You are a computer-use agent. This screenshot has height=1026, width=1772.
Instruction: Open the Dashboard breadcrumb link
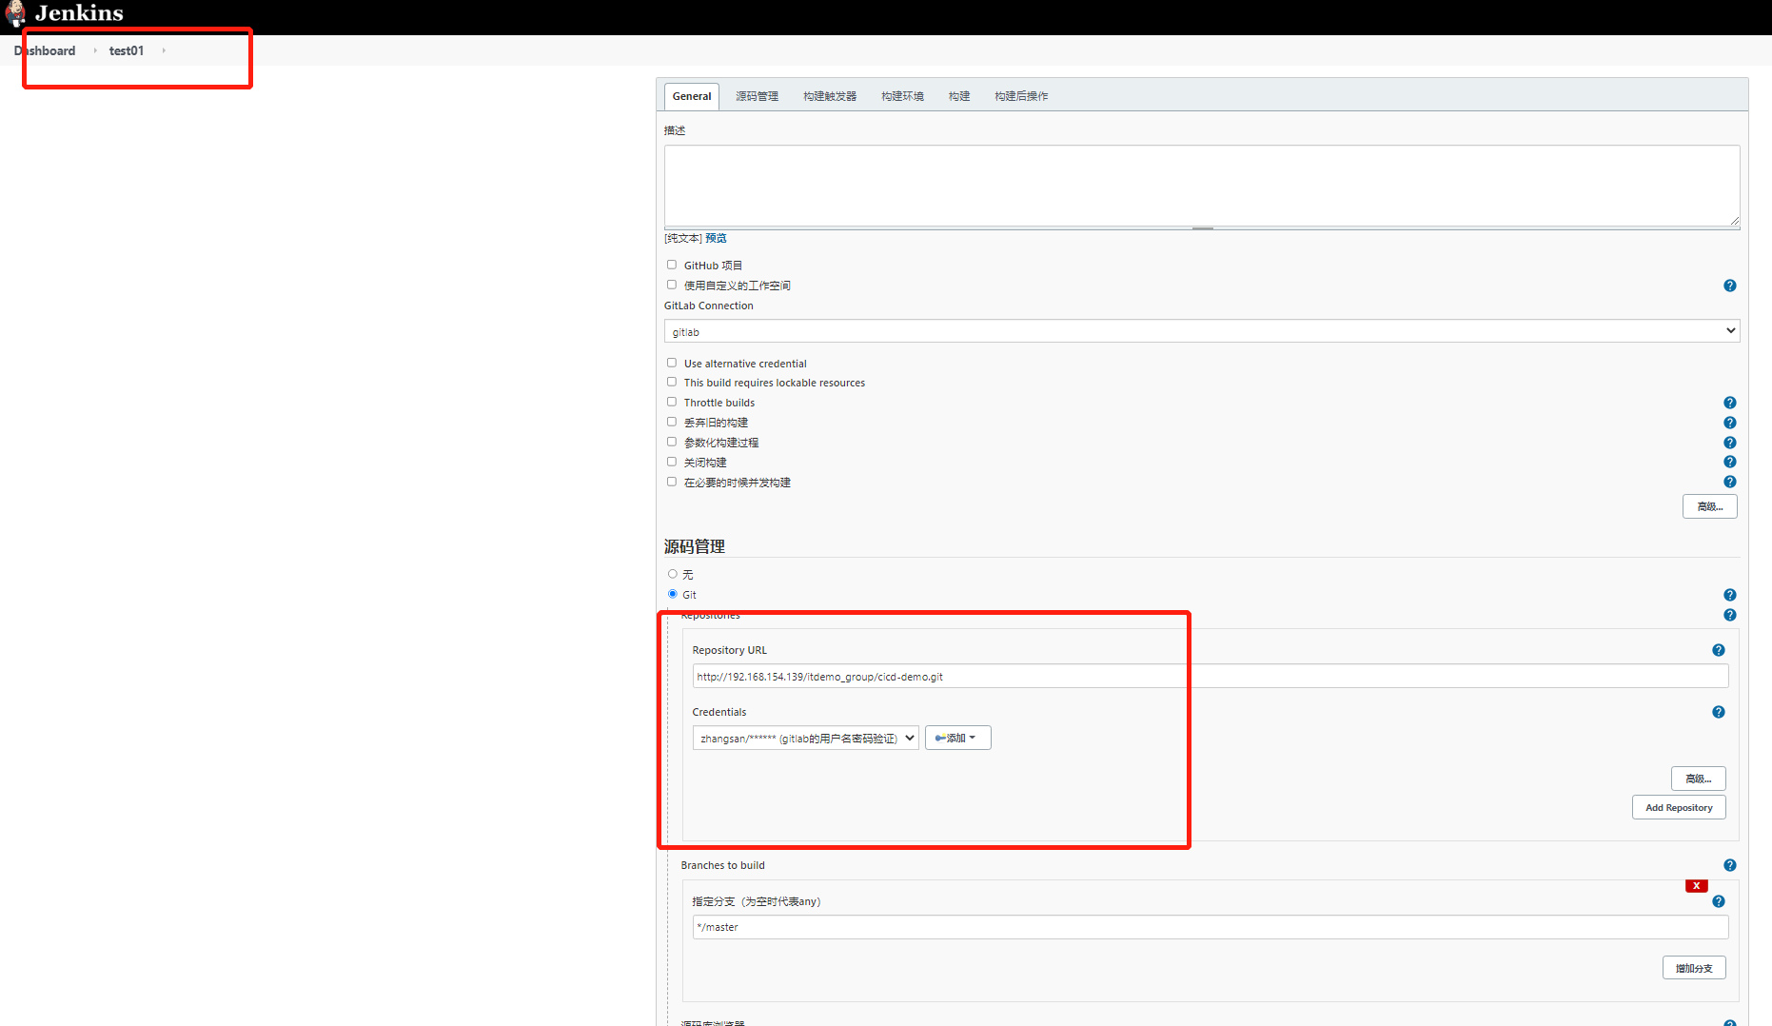(x=45, y=50)
